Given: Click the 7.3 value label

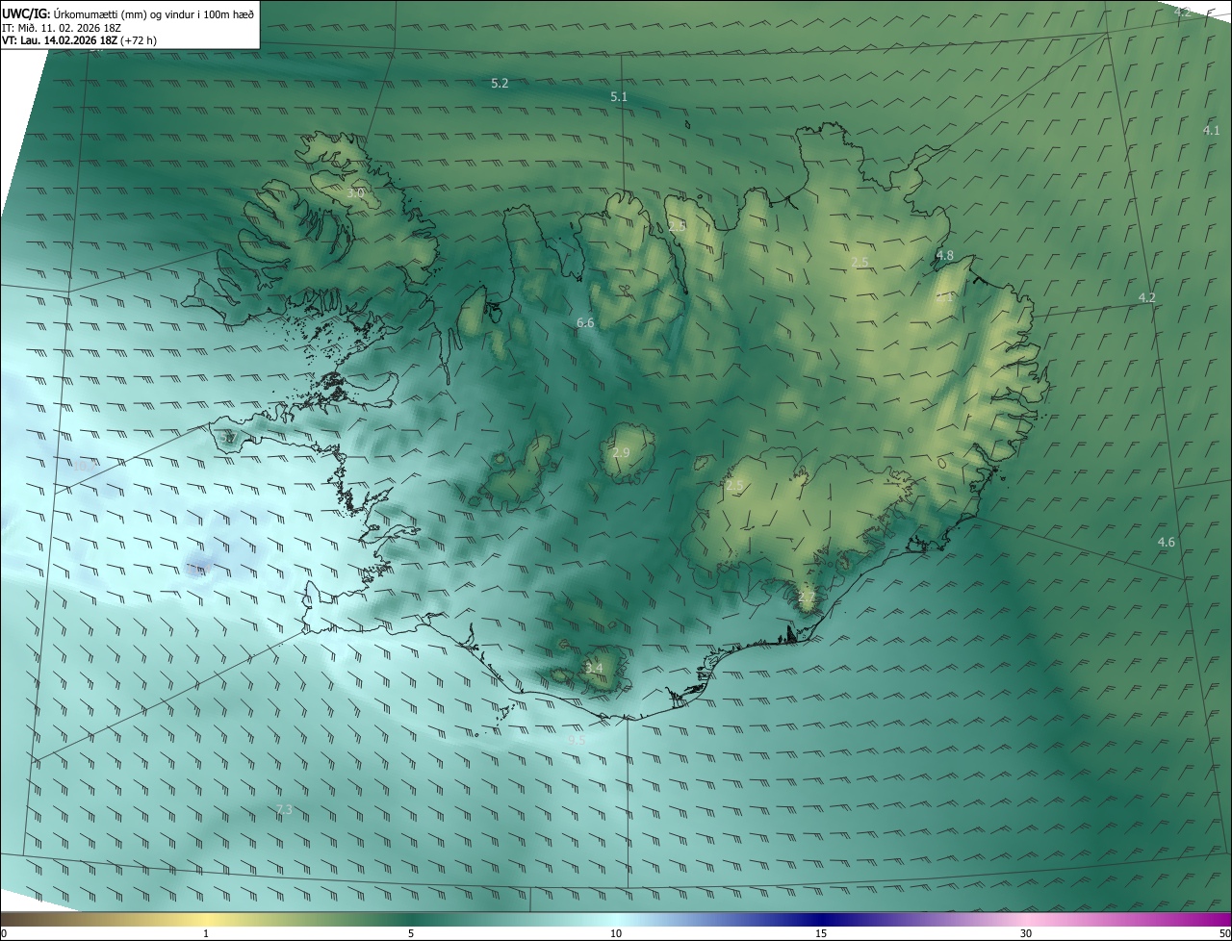Looking at the screenshot, I should (x=284, y=810).
